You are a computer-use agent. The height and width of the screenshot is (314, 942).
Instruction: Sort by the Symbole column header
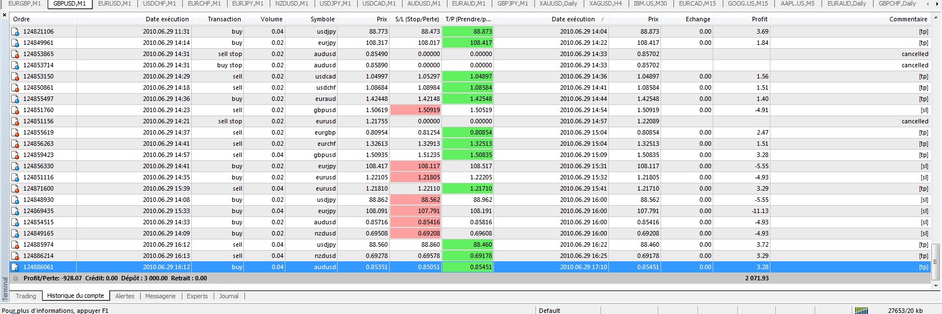point(312,19)
